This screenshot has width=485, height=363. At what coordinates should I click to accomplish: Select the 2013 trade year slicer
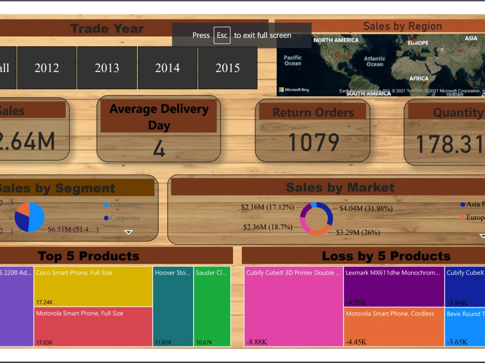pos(107,68)
